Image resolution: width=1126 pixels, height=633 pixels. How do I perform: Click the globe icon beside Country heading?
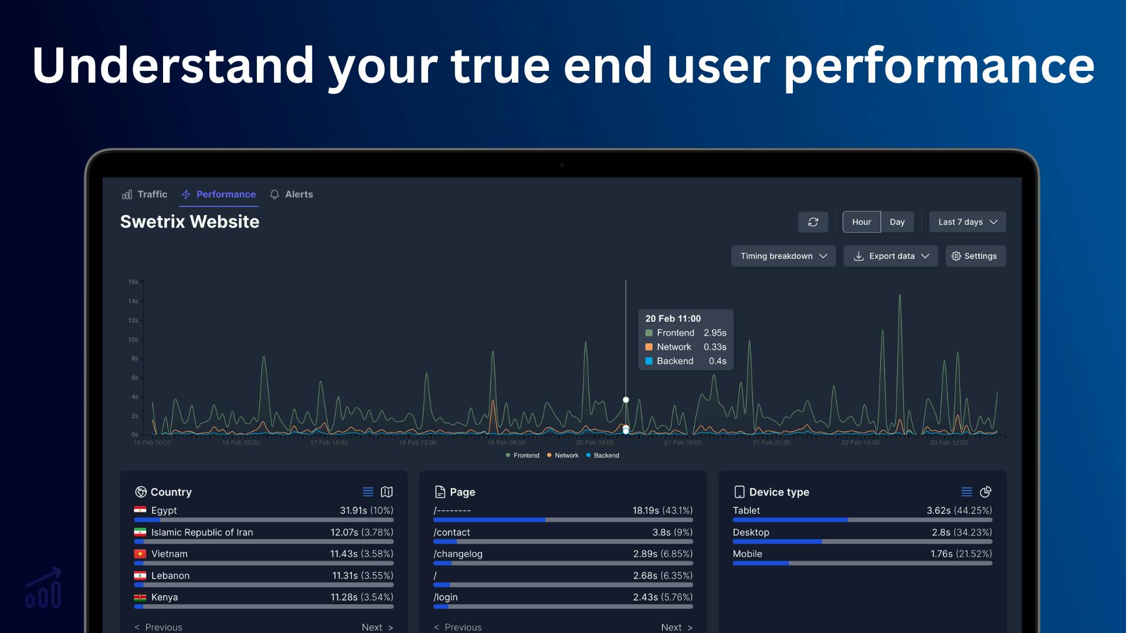[x=140, y=492]
